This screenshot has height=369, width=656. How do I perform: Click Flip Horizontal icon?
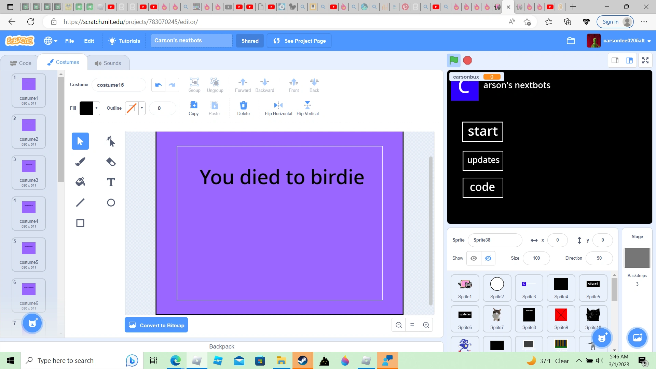coord(278,105)
